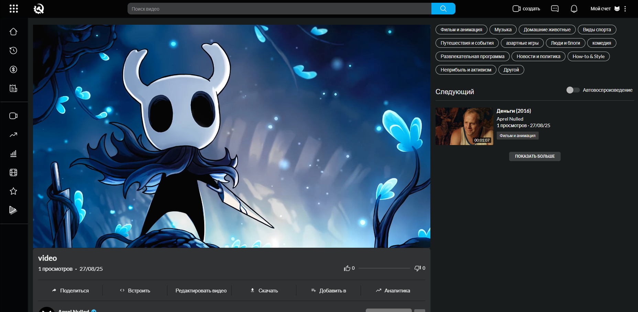Go to Home via sidebar house icon

coord(13,32)
